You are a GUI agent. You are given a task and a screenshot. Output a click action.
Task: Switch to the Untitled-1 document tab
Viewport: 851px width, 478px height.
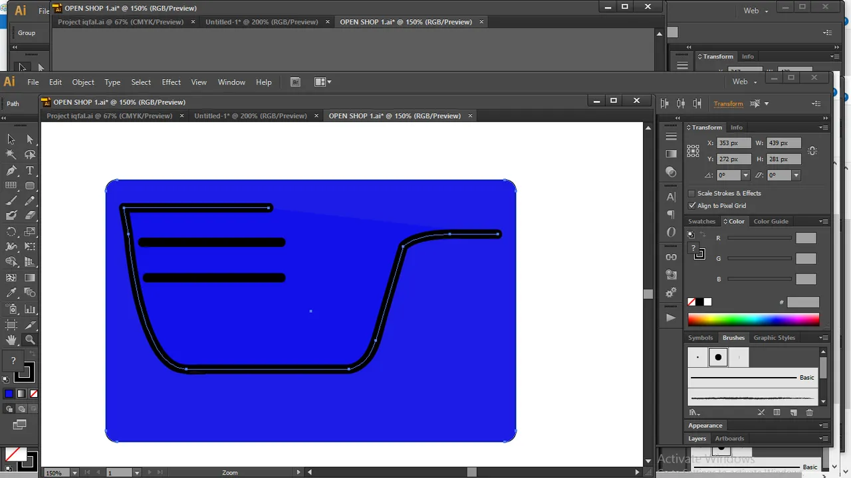pyautogui.click(x=251, y=116)
